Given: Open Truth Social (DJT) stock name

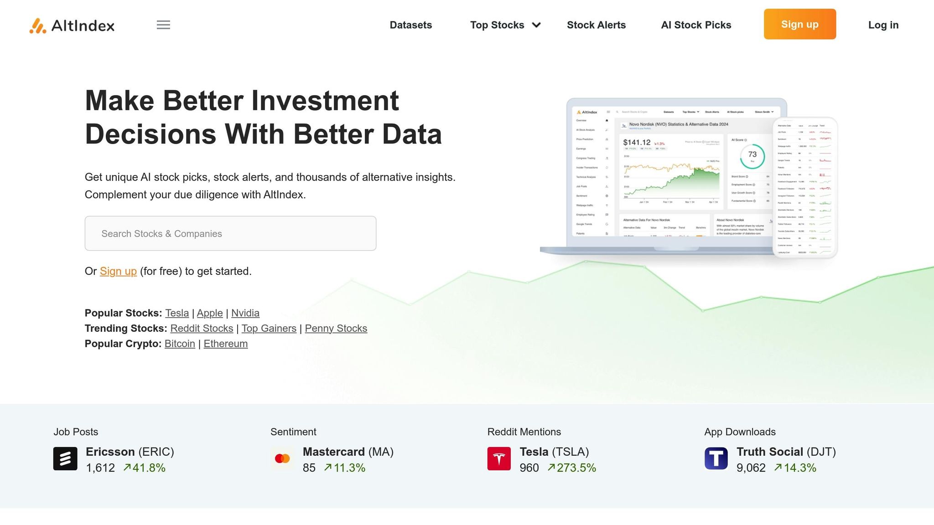Looking at the screenshot, I should (786, 452).
